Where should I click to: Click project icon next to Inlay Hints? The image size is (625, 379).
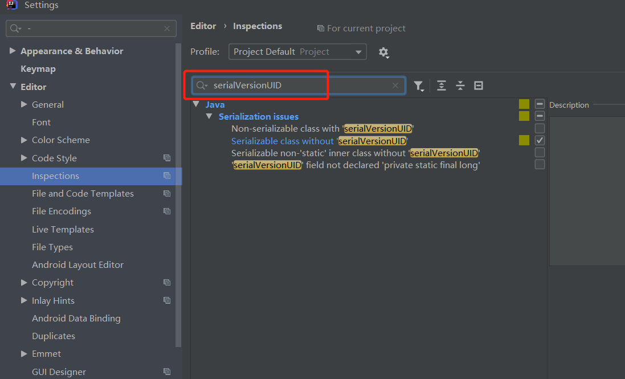tap(167, 300)
